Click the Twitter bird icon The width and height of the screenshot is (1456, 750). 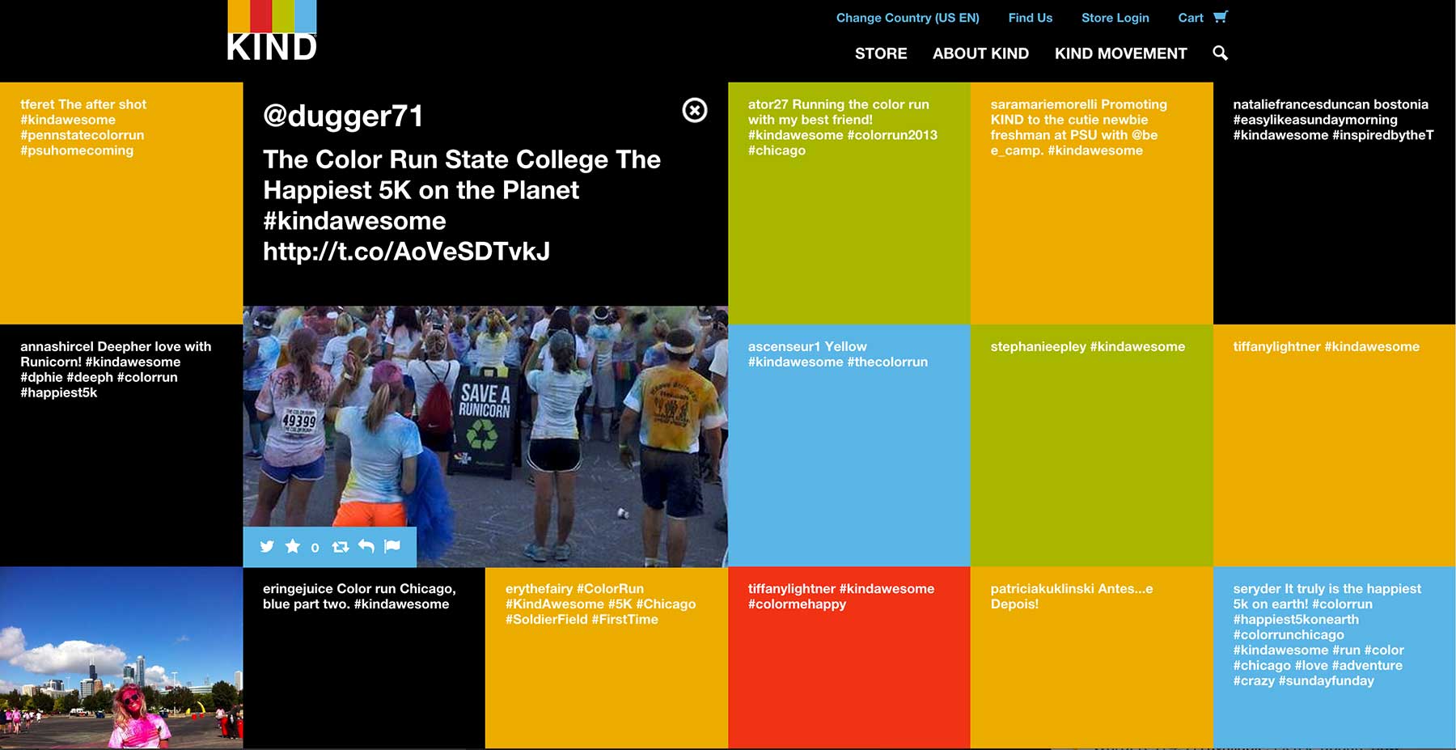tap(267, 547)
